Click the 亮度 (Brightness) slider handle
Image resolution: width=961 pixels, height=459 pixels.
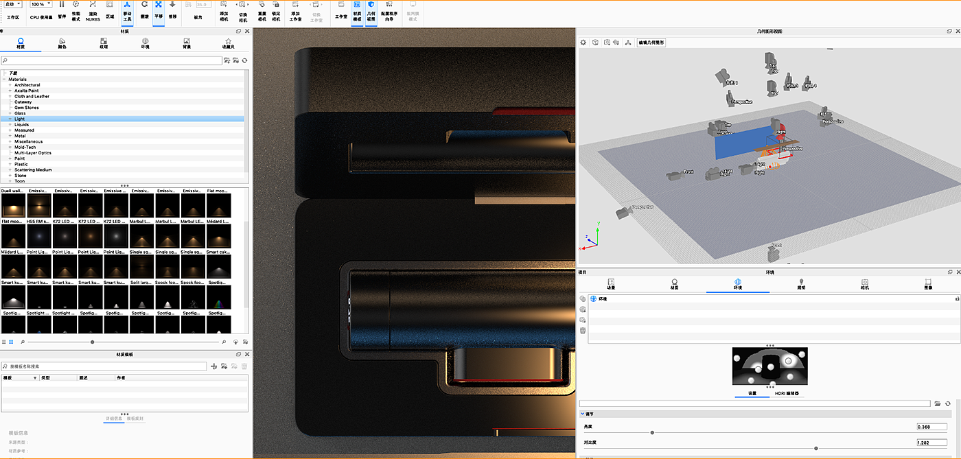click(652, 433)
